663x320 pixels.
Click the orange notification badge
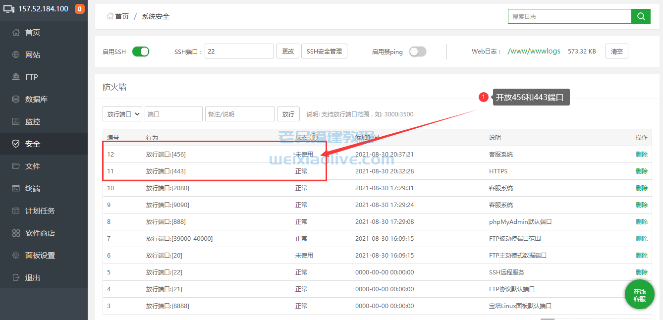pos(79,9)
